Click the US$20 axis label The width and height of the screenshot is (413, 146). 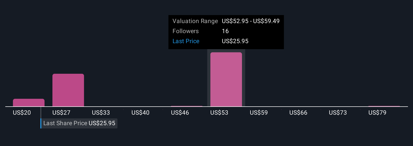pos(22,113)
